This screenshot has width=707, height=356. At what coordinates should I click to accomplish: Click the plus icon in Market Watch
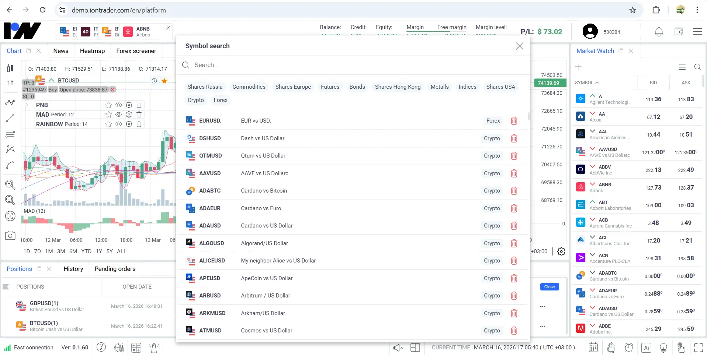(x=578, y=67)
